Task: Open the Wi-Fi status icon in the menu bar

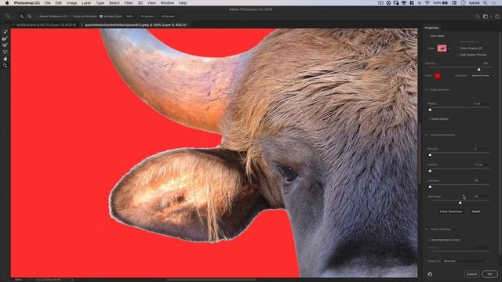Action: 427,3
